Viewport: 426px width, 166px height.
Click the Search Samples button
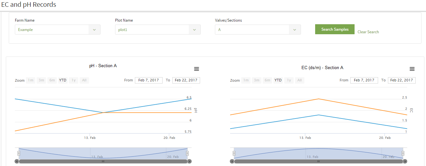(x=335, y=29)
